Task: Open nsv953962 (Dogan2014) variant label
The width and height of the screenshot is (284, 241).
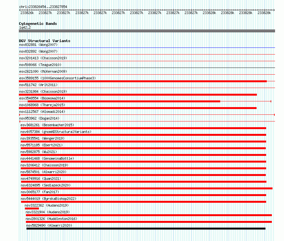Action: pos(39,118)
